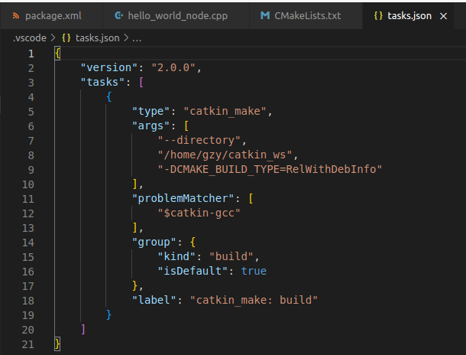
Task: Click tasks.json in the breadcrumb path
Action: pyautogui.click(x=97, y=38)
